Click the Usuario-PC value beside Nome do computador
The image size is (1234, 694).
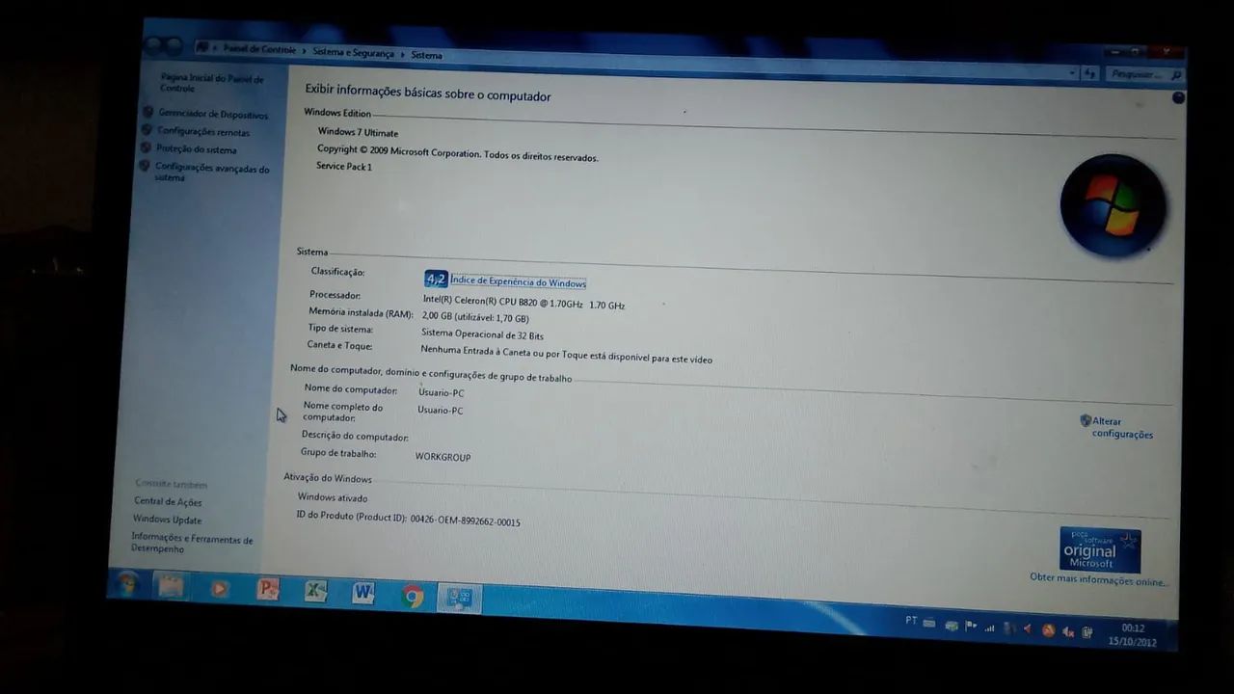click(x=442, y=392)
